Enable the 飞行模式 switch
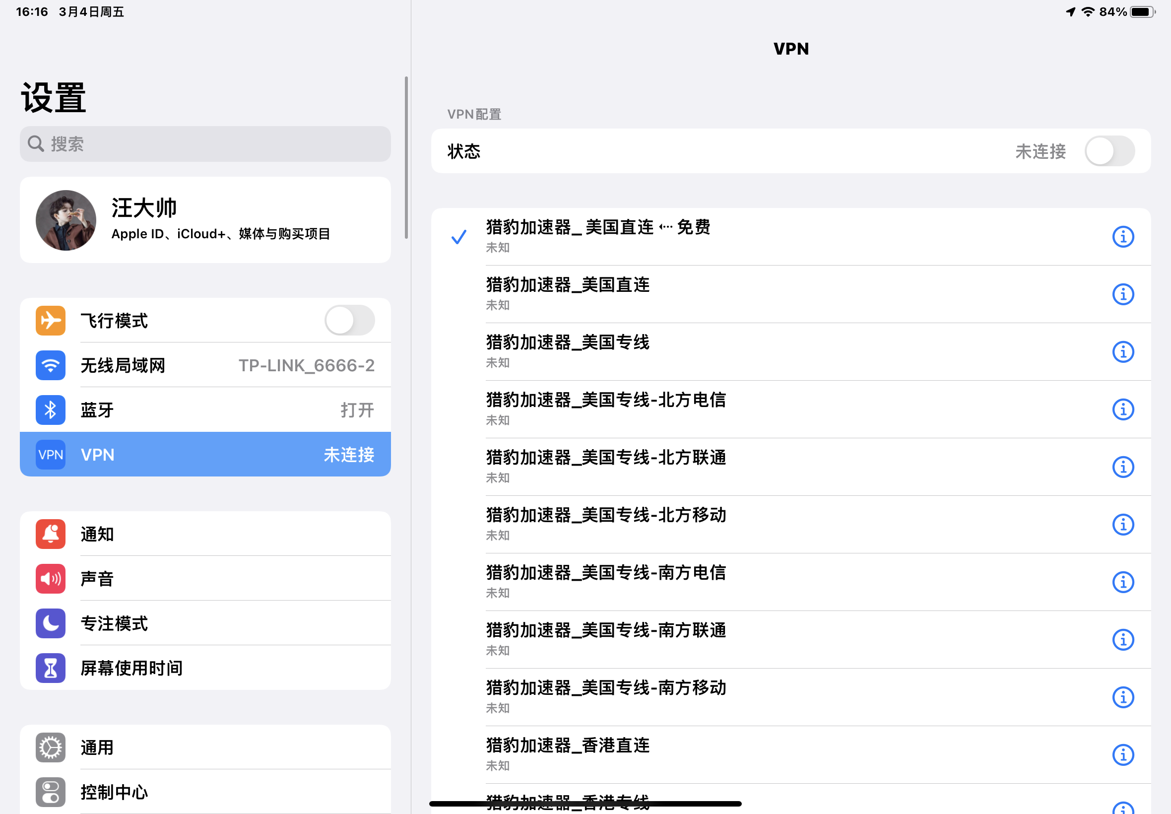Viewport: 1171px width, 814px height. [x=349, y=320]
